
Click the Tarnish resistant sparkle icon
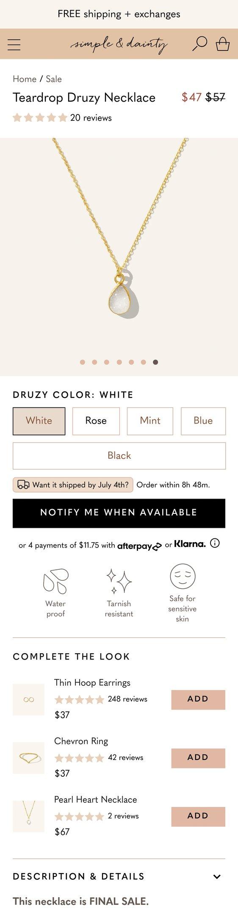point(119,581)
